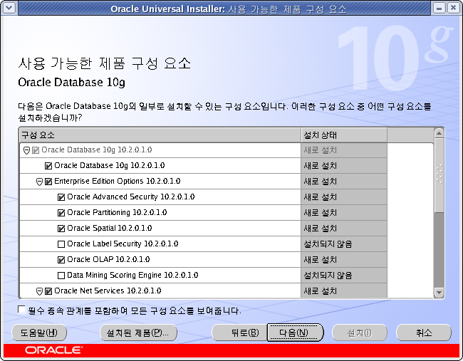
Task: Click 새로 설치 status for Oracle Partitioning
Action: pos(321,213)
